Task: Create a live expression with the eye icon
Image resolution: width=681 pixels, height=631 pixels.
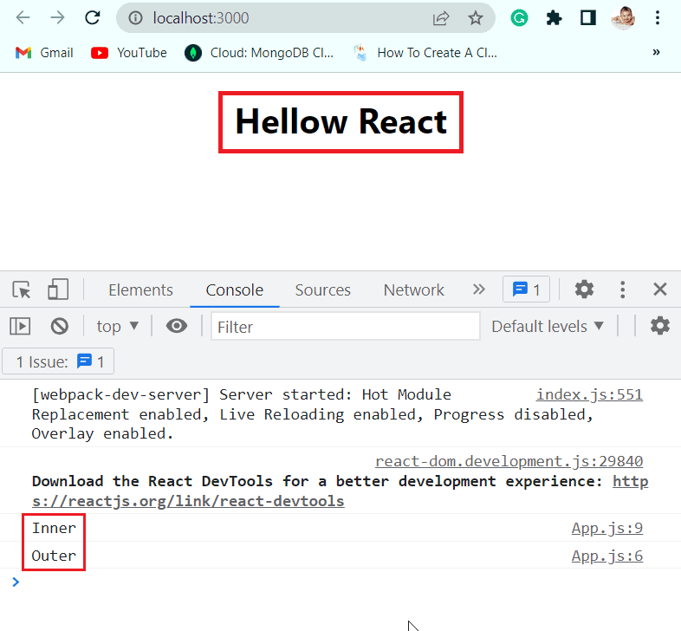Action: [177, 326]
